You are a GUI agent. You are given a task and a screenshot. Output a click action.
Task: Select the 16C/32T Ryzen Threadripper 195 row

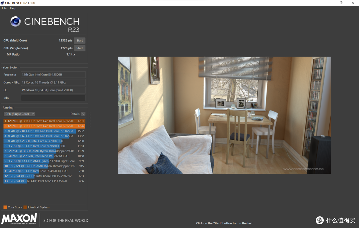[44, 166]
